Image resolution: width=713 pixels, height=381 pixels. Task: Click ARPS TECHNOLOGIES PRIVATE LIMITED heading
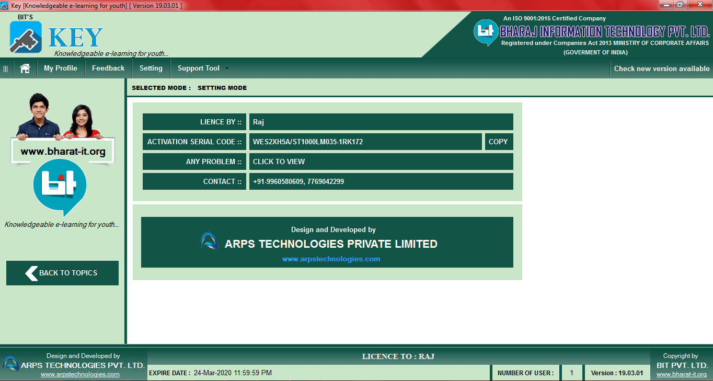331,244
